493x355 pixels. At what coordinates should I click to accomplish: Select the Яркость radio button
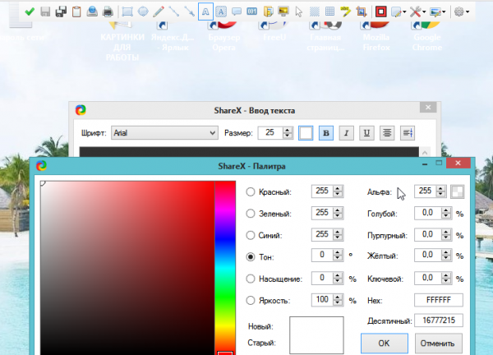(x=251, y=300)
